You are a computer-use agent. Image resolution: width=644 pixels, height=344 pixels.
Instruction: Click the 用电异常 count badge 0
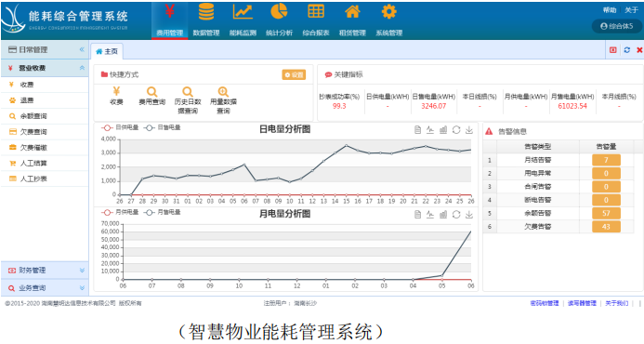point(606,174)
